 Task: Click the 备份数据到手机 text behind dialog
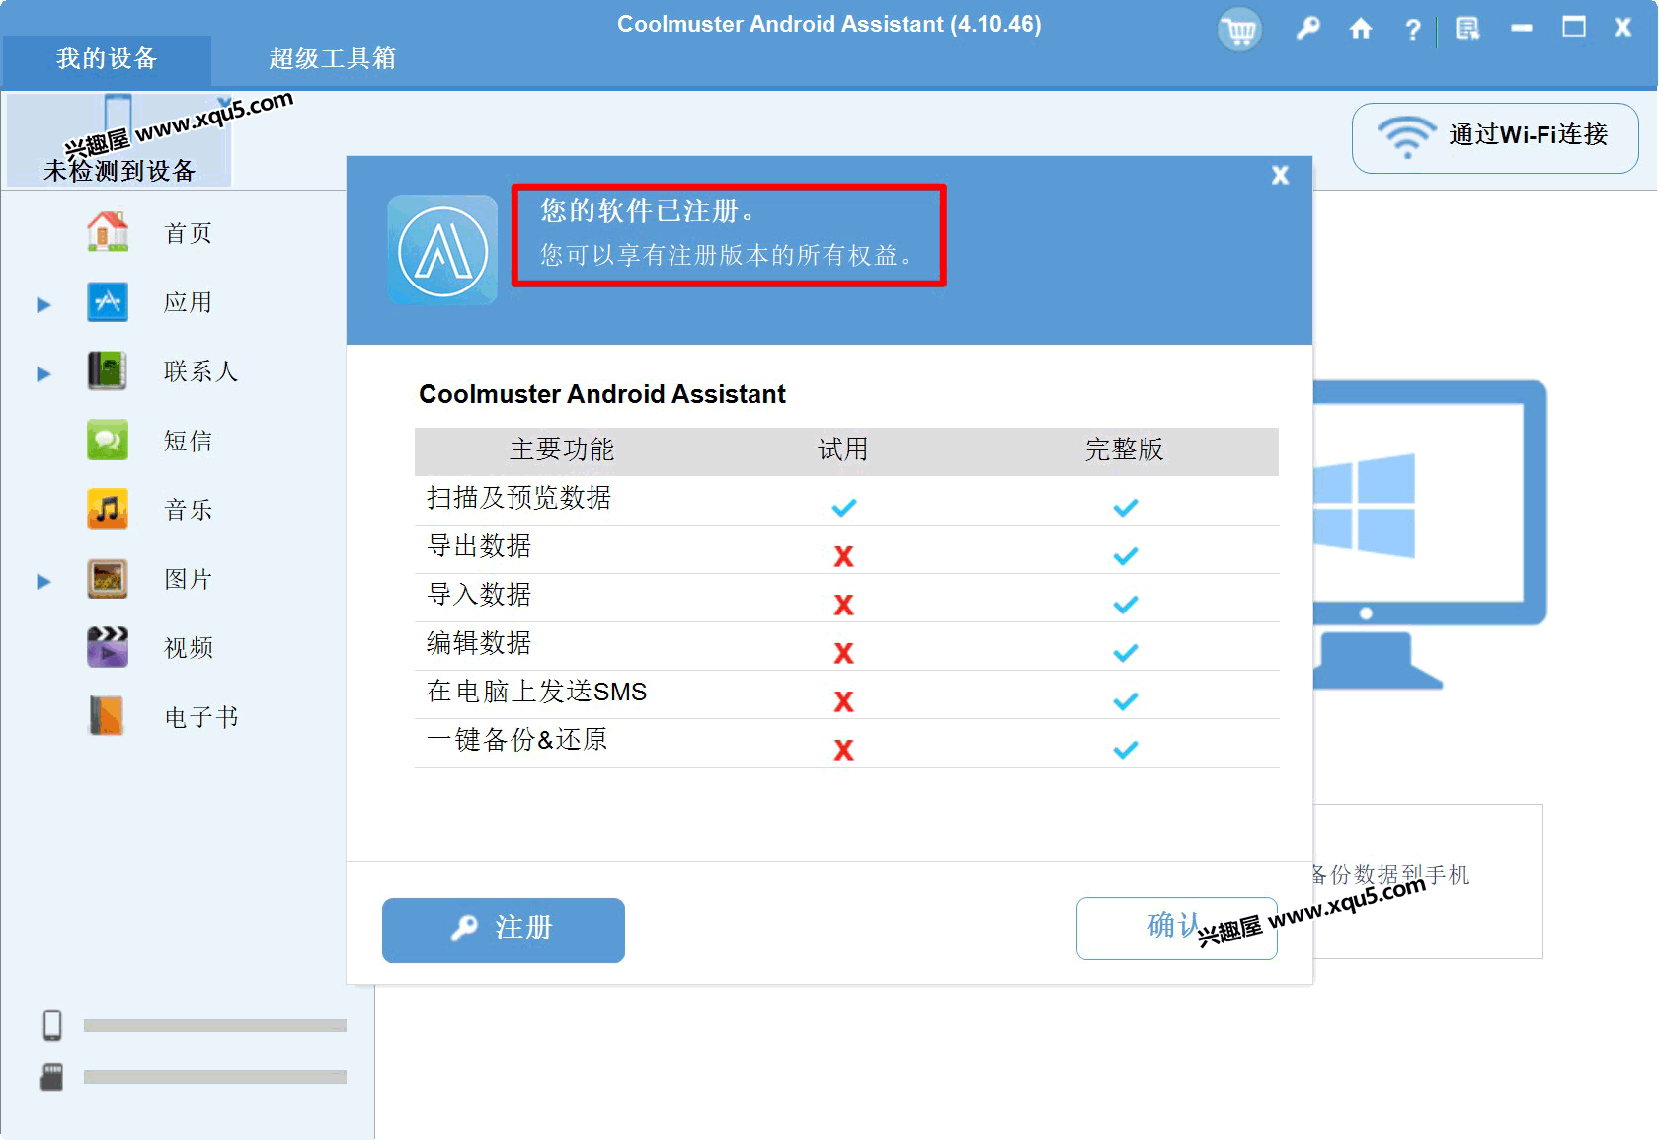1390,874
